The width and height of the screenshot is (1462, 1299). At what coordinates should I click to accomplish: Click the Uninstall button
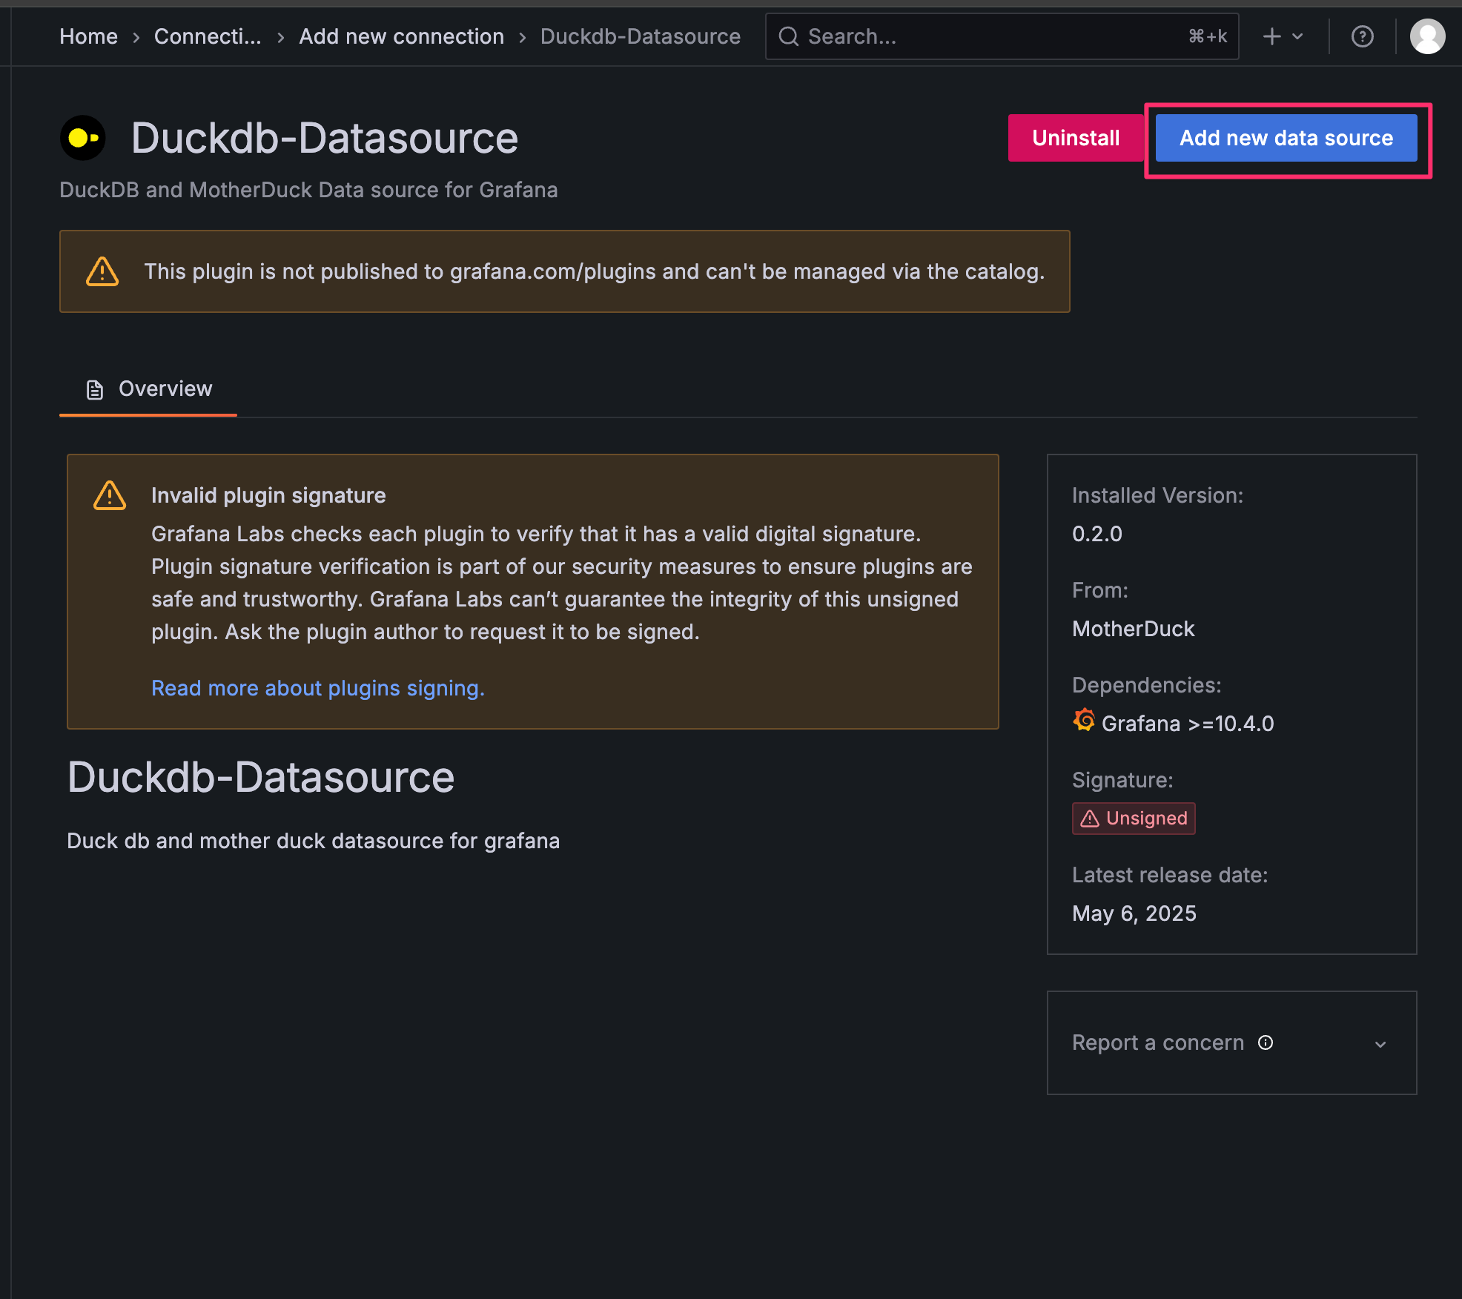coord(1076,138)
